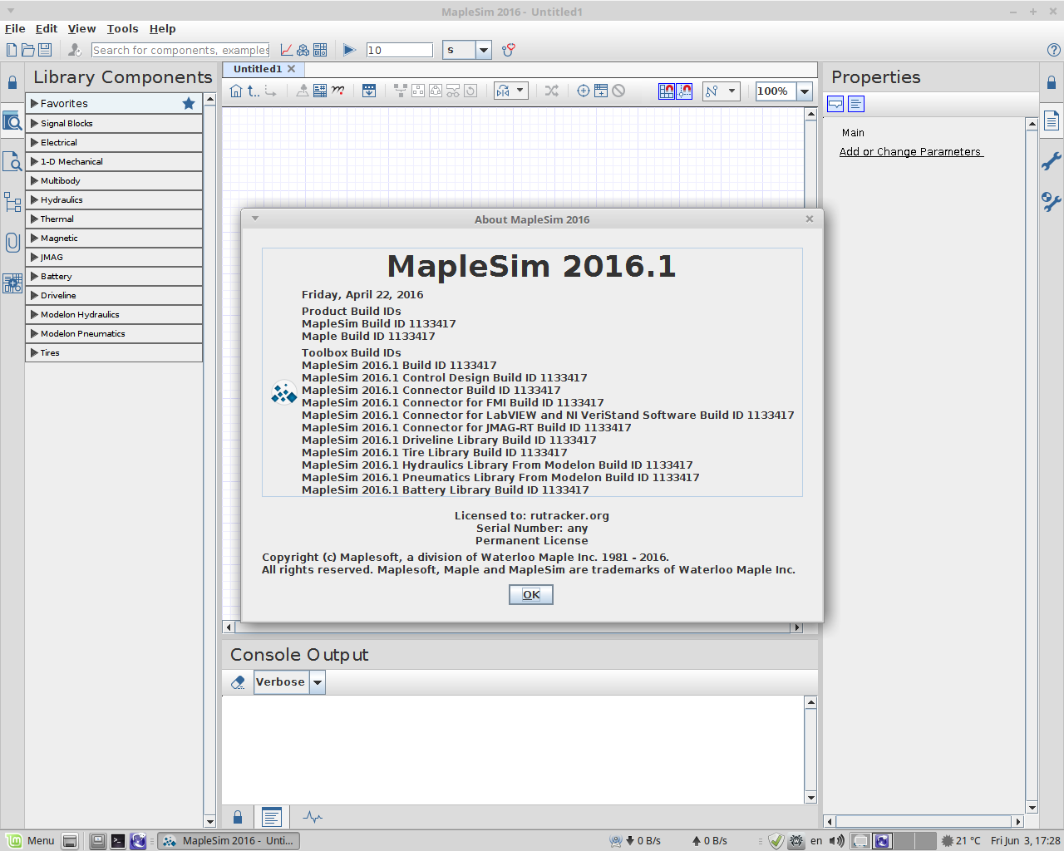Show console text view icon

272,817
